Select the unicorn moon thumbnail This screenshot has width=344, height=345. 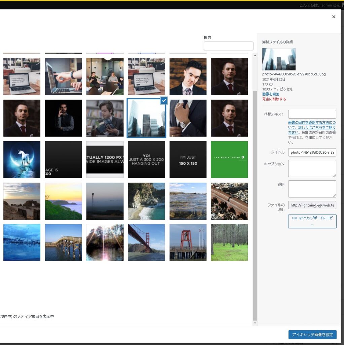(x=22, y=159)
